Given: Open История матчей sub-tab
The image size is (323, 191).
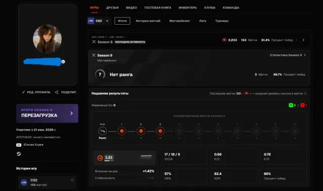Looking at the screenshot, I should pos(148,21).
